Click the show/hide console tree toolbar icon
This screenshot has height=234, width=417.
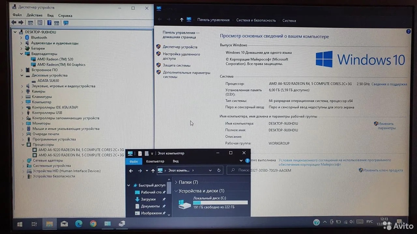tap(30, 23)
